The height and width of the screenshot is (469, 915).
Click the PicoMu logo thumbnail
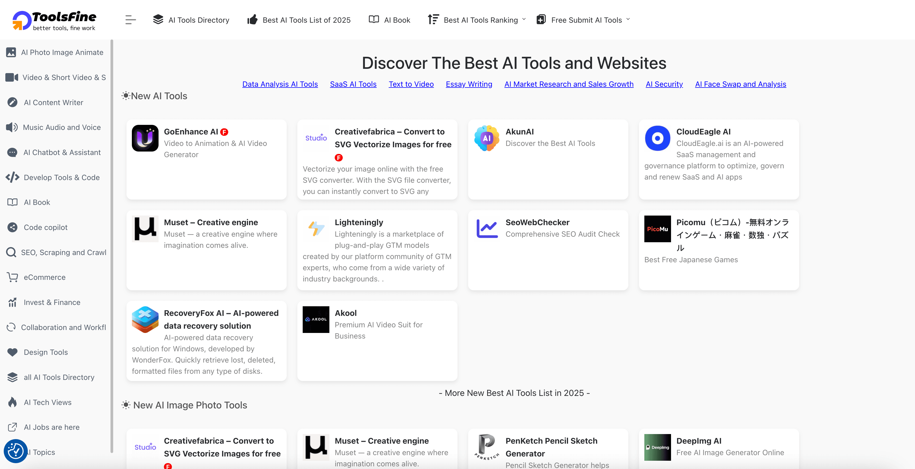pyautogui.click(x=657, y=229)
